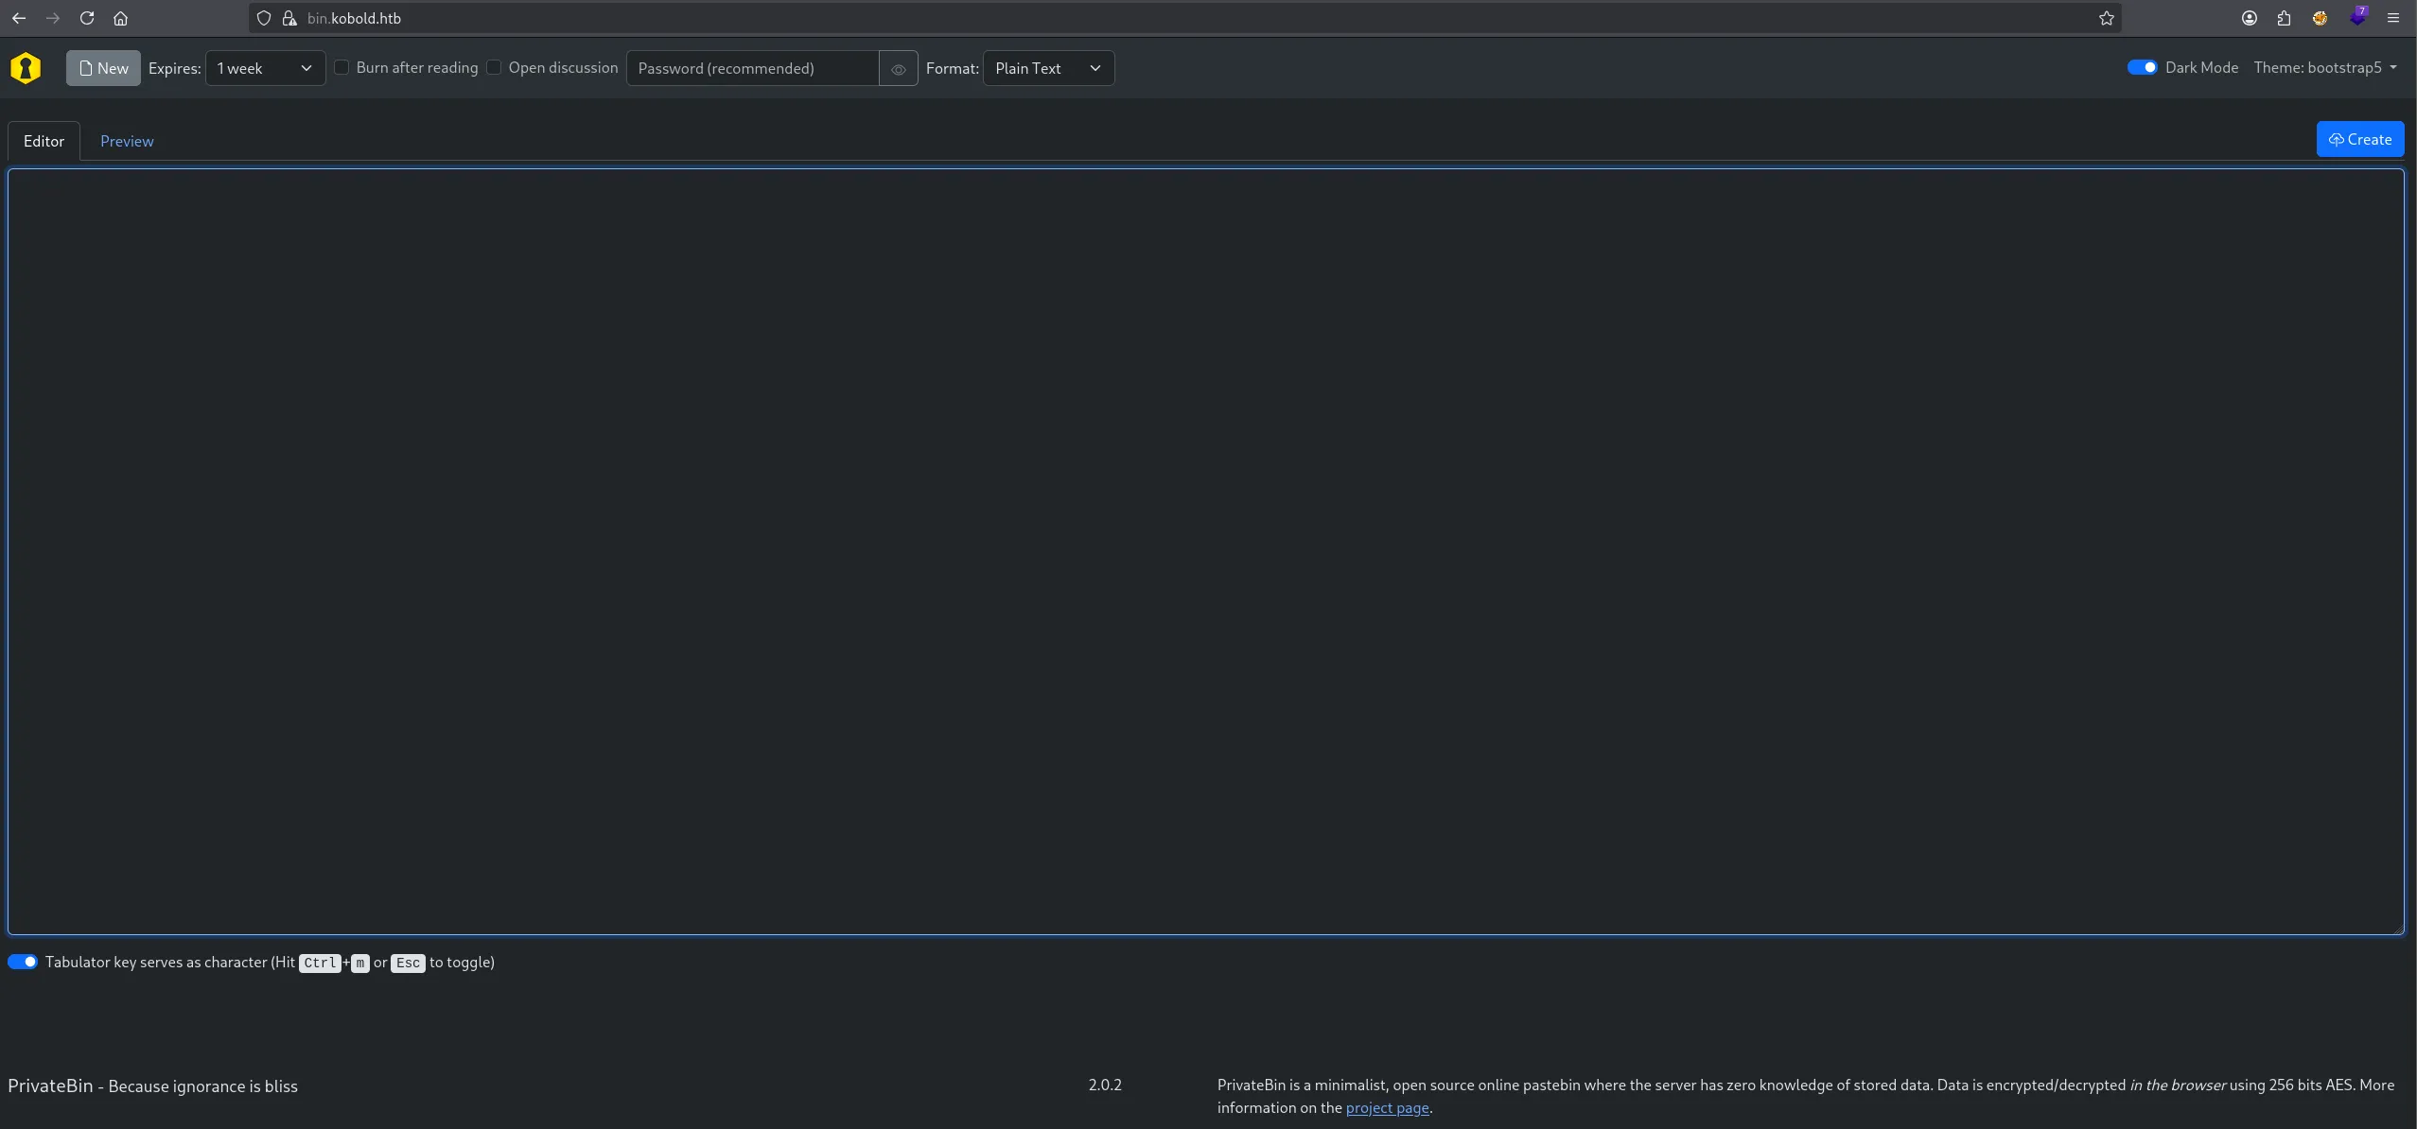Click the blue Create button
The width and height of the screenshot is (2417, 1129).
click(2359, 139)
